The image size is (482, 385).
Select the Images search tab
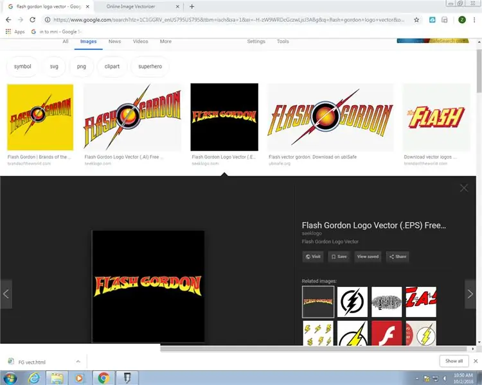(88, 42)
